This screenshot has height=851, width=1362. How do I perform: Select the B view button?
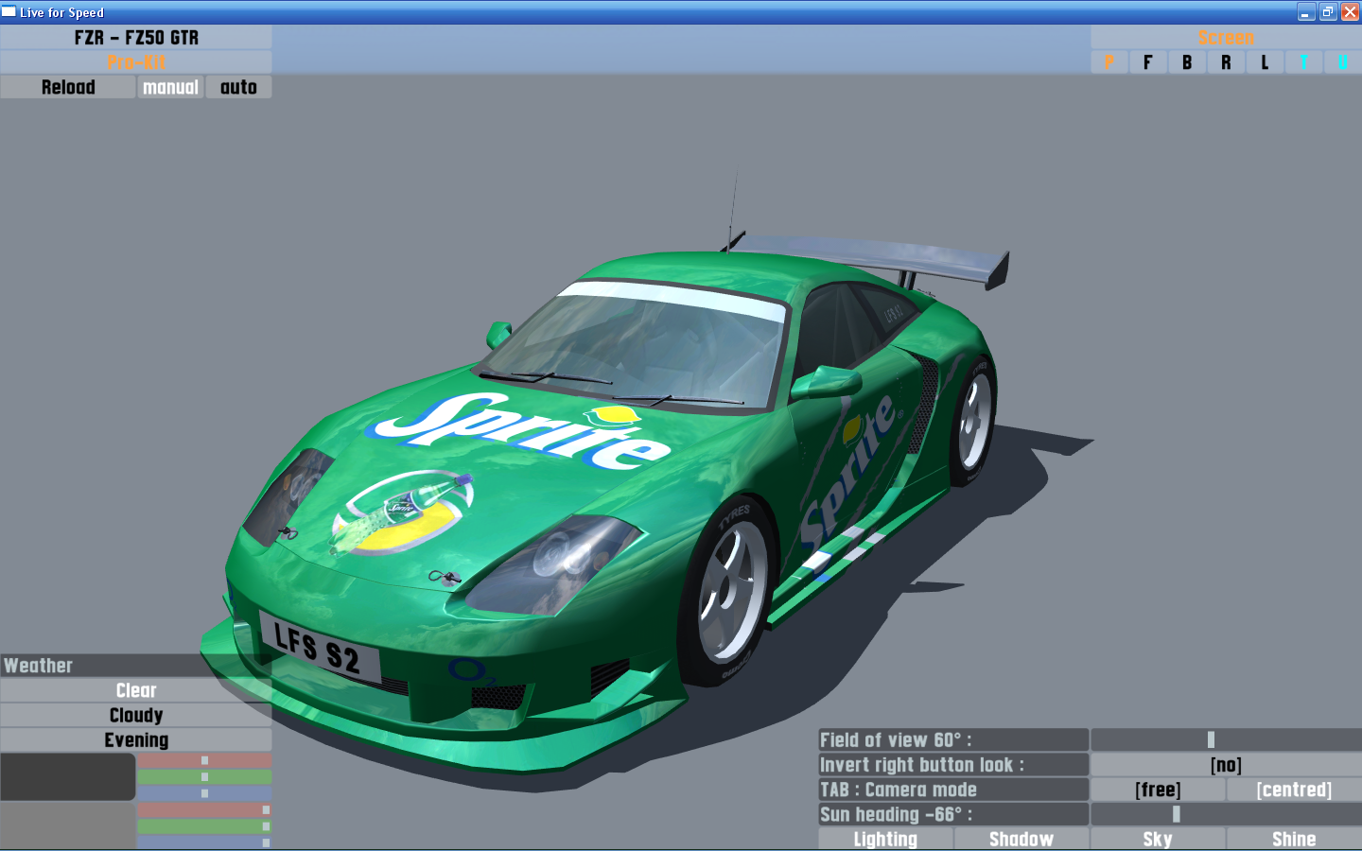pos(1187,62)
